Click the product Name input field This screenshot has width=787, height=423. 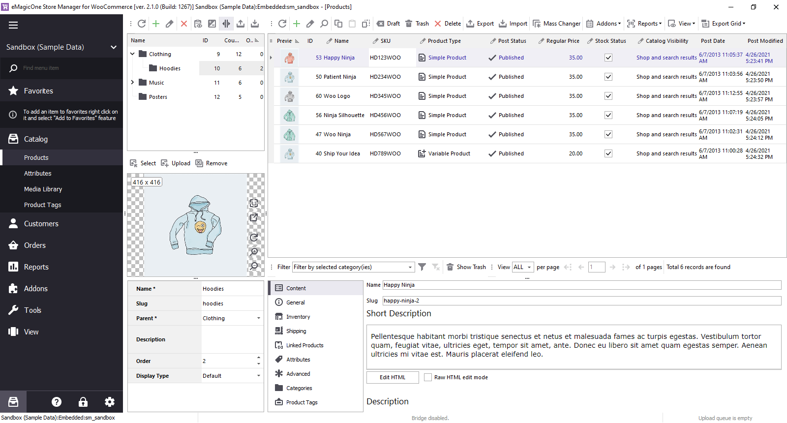[x=582, y=285]
